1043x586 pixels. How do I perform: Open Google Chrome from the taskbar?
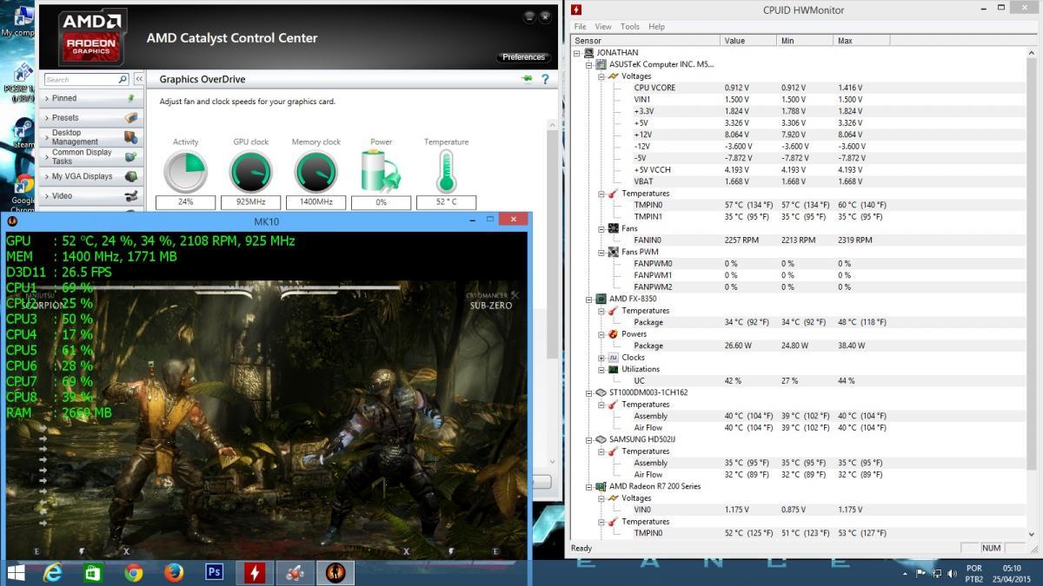[x=134, y=572]
